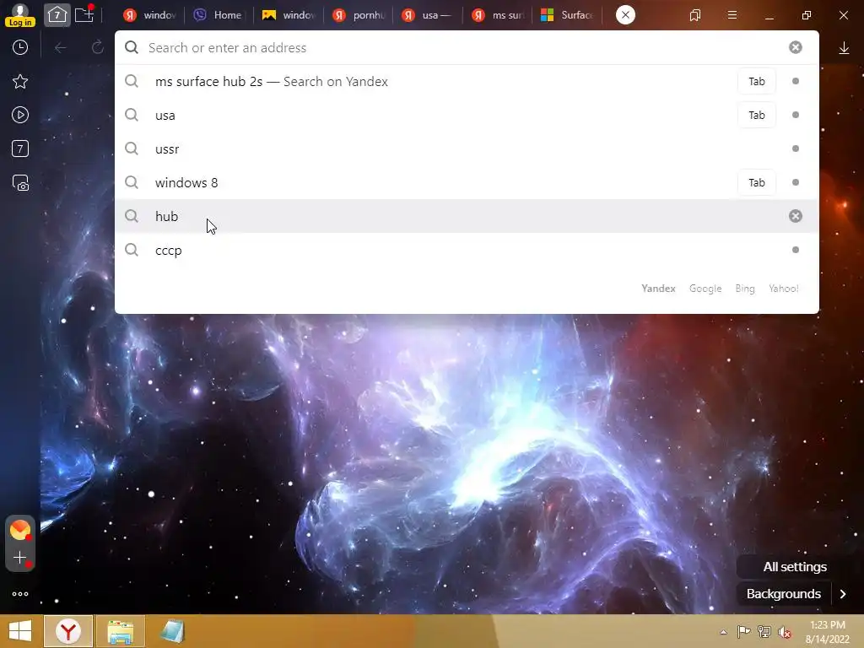The image size is (864, 648).
Task: Choose Google search engine
Action: pos(705,289)
